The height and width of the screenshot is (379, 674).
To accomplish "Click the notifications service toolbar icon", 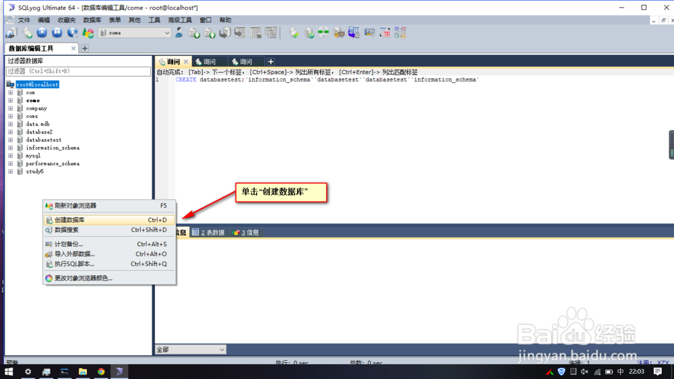I will click(369, 32).
